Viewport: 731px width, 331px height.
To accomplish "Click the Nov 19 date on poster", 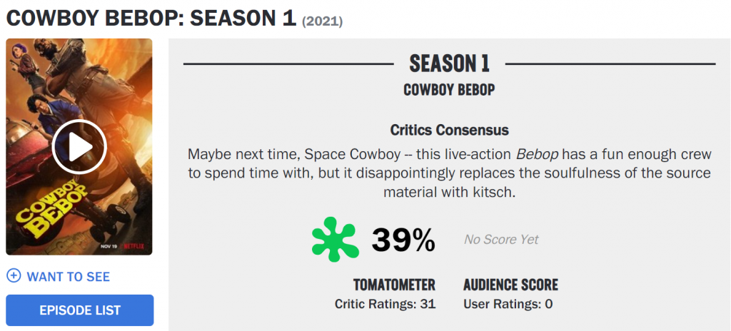I will (107, 245).
